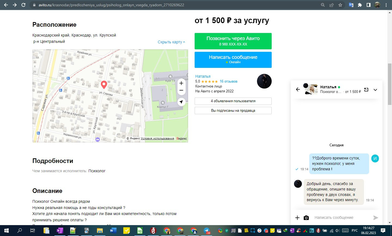Click 'Написать сообщение' blue button
This screenshot has width=392, height=236.
[233, 60]
